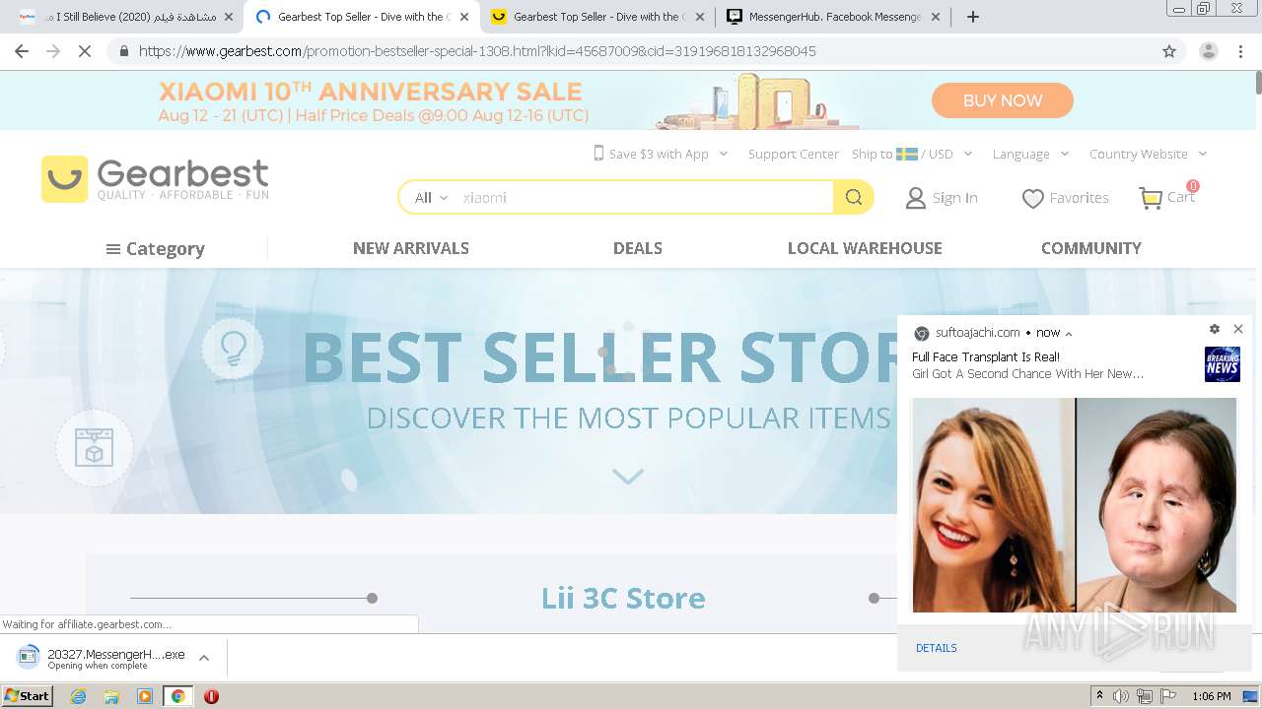The image size is (1262, 709).
Task: Click the search input with xiaomi
Action: point(645,197)
